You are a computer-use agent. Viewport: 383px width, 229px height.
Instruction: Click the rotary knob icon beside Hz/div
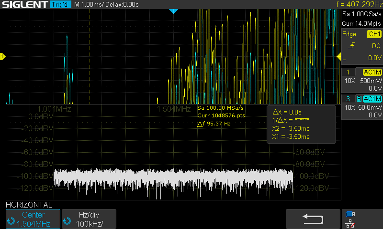tap(67, 221)
